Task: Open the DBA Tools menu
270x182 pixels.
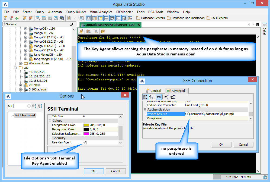Action: [156, 12]
